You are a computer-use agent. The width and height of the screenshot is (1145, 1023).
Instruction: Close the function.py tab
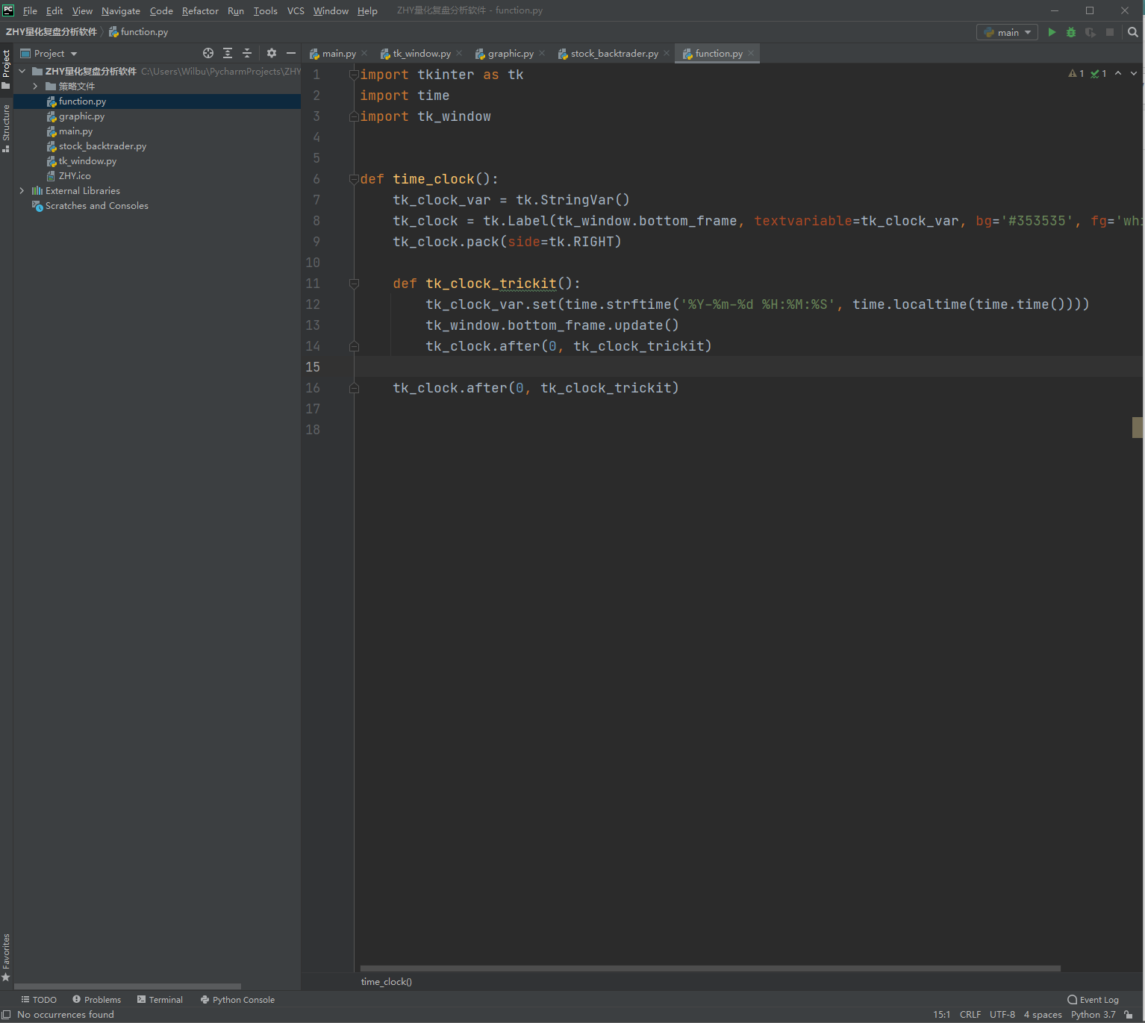(751, 53)
